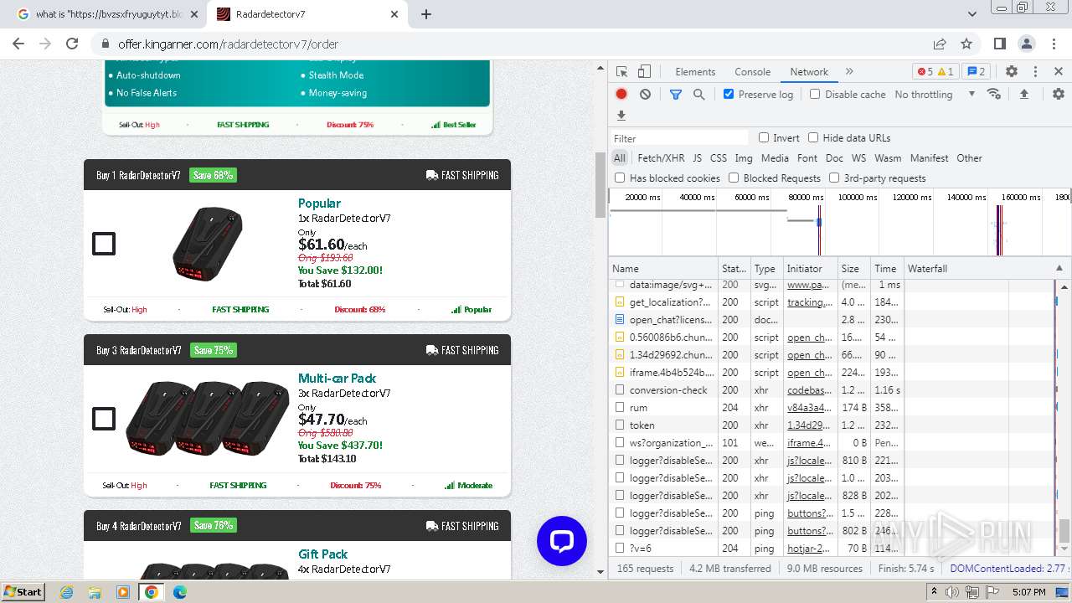Viewport: 1072px width, 603px height.
Task: Open the No throttling dropdown
Action: pyautogui.click(x=935, y=95)
